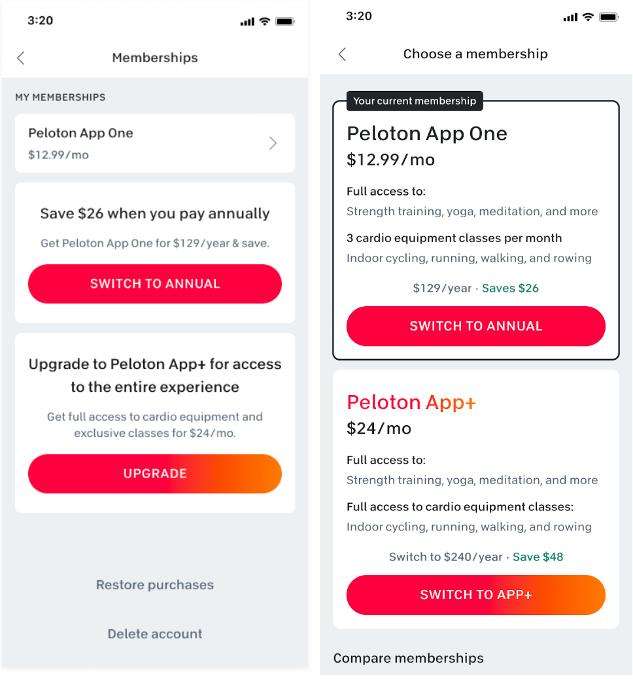Tap back arrow beside Choose a membership
The image size is (633, 679).
(x=342, y=54)
